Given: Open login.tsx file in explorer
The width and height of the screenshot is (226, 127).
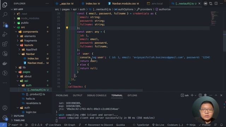Looking at the screenshot, I should coord(31,112).
